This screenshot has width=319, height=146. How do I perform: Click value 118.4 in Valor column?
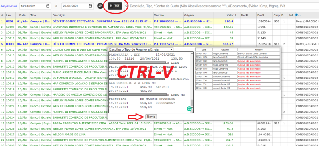229,21
